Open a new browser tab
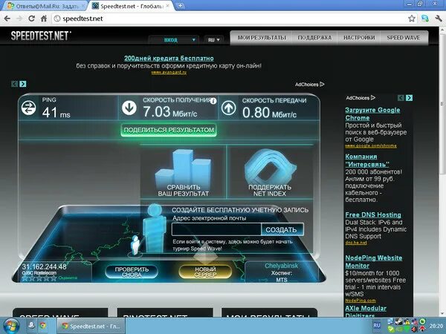The width and height of the screenshot is (446, 334). coord(180,5)
